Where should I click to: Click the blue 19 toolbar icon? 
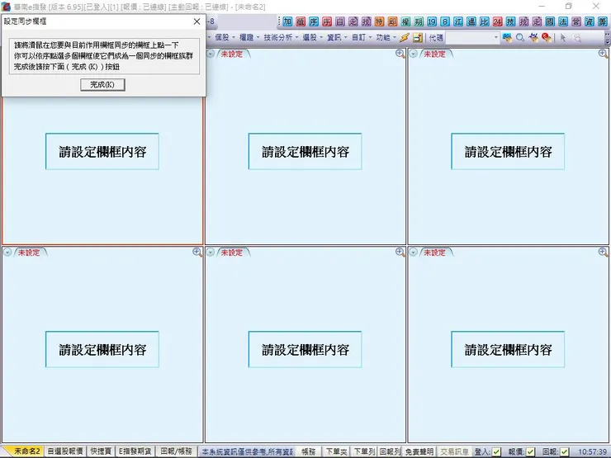(432, 21)
